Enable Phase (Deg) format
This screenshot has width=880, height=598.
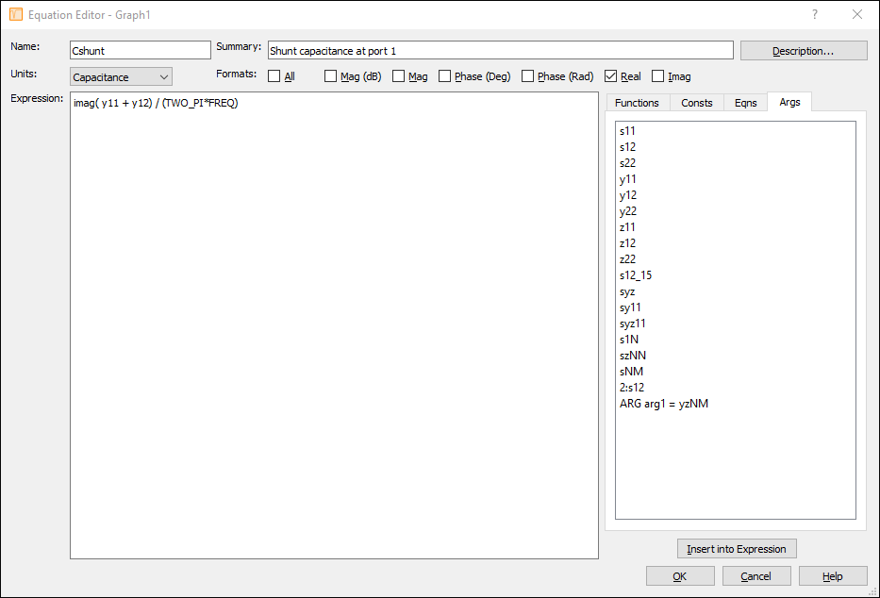coord(444,76)
